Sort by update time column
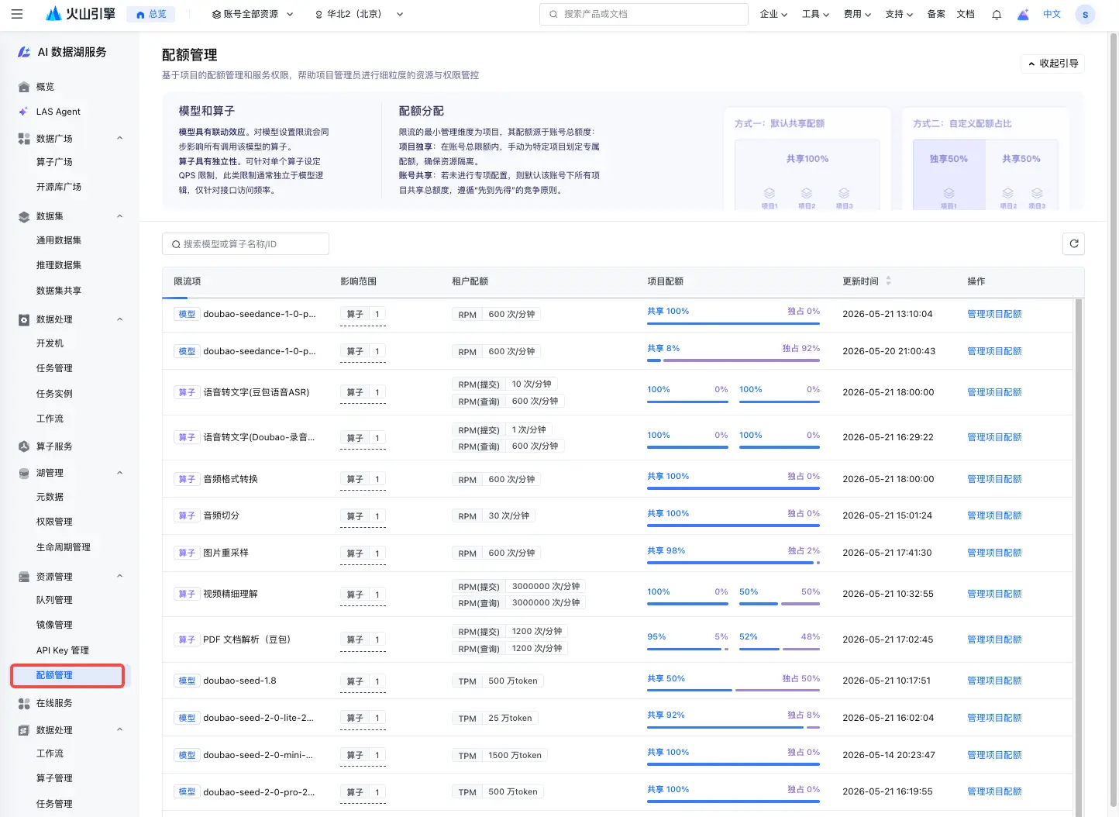The image size is (1119, 817). pyautogui.click(x=888, y=281)
